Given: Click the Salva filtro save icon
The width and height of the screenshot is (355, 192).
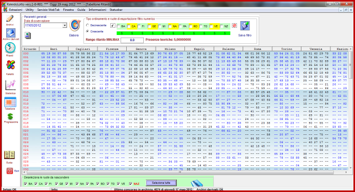Looking at the screenshot, I should click(x=245, y=26).
